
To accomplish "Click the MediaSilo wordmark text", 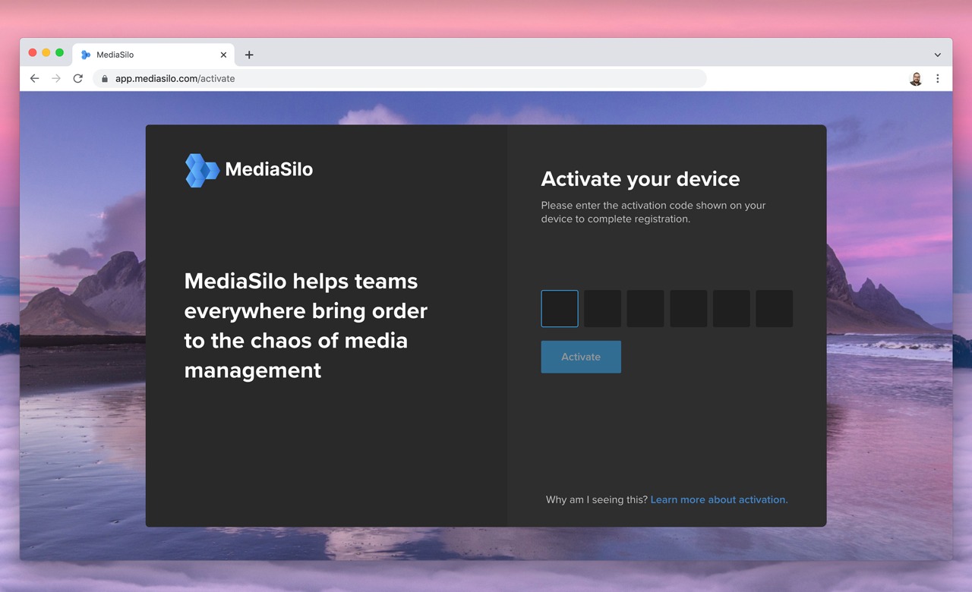I will 269,169.
